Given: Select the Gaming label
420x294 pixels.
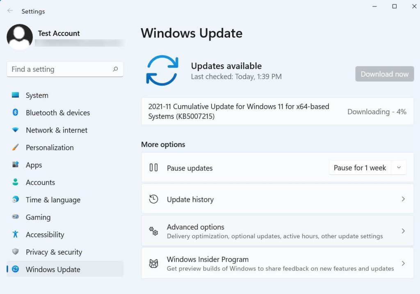Looking at the screenshot, I should pyautogui.click(x=38, y=217).
